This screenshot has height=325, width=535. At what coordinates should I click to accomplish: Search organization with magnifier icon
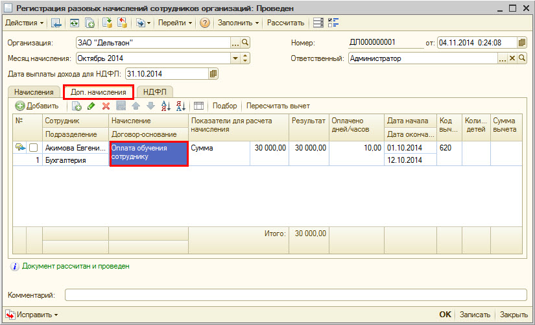pyautogui.click(x=245, y=43)
